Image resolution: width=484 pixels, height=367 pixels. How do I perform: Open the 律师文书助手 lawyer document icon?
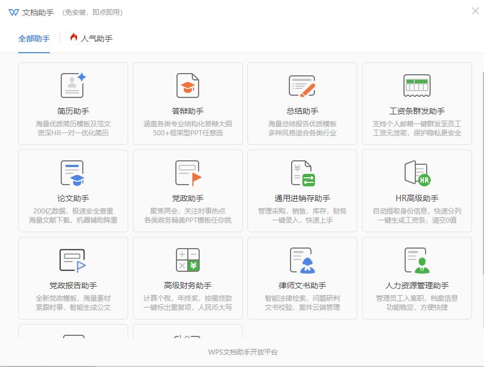(302, 260)
